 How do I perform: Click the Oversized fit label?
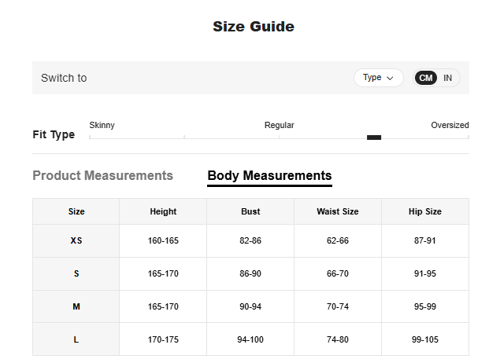[x=450, y=125]
